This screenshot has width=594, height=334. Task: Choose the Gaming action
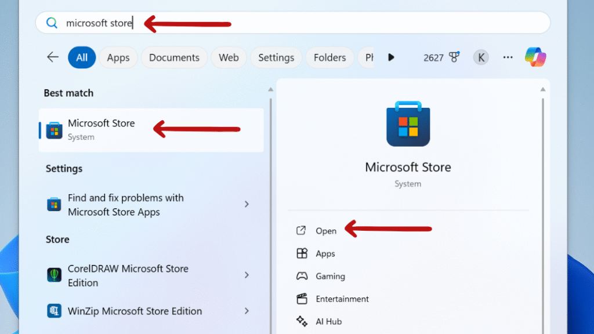pyautogui.click(x=330, y=277)
